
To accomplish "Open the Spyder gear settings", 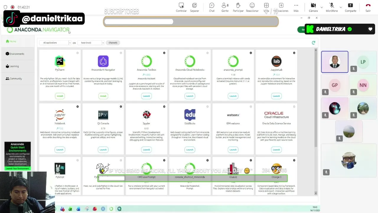I will [164, 106].
